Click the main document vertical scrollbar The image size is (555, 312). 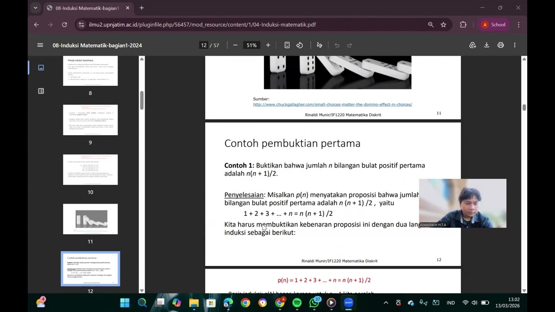tap(524, 107)
